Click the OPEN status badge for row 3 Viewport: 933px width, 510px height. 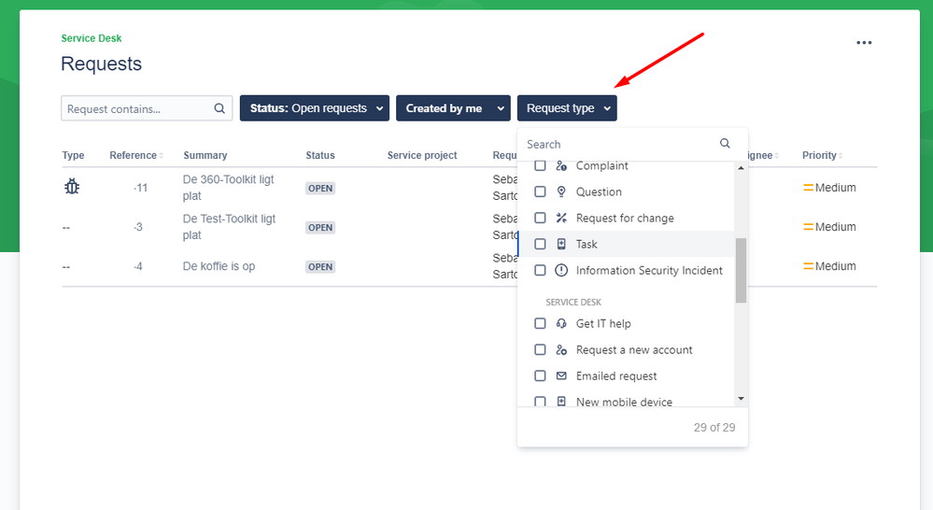pyautogui.click(x=320, y=227)
